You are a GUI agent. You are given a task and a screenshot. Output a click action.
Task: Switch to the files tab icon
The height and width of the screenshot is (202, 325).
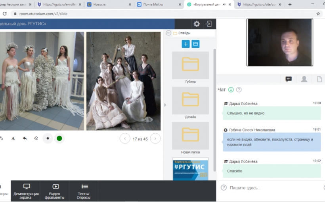click(x=319, y=79)
